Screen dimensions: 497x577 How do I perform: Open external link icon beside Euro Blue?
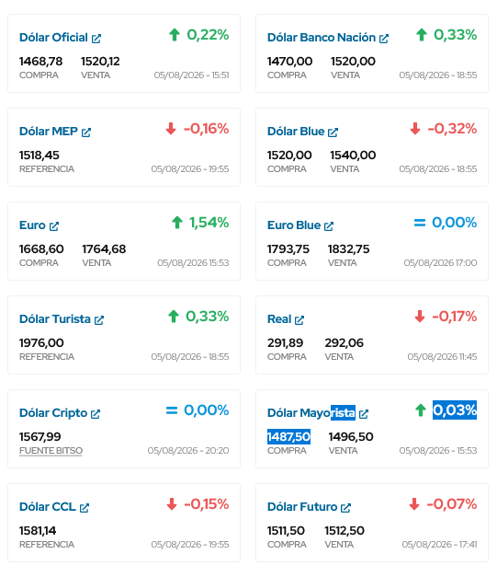coord(329,226)
